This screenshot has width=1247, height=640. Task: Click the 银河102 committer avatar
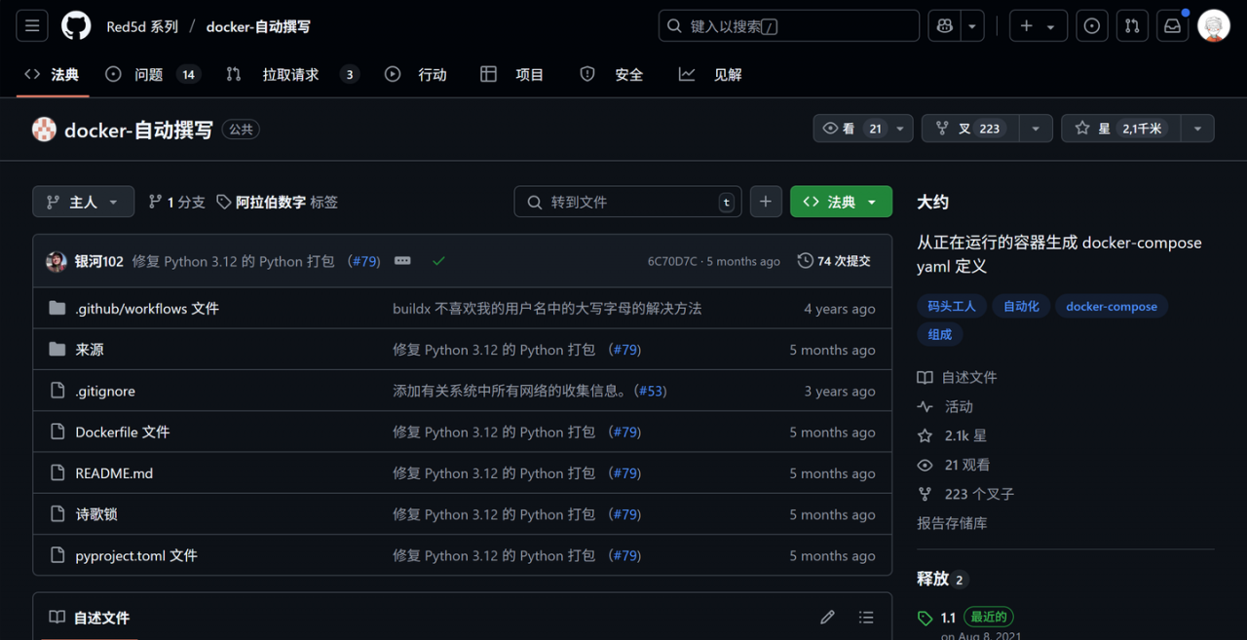tap(56, 261)
